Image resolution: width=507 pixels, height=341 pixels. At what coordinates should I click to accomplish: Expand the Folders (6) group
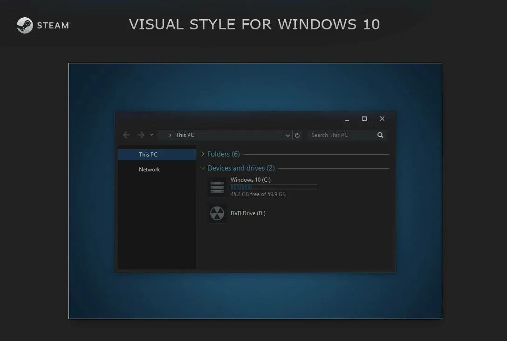point(203,154)
